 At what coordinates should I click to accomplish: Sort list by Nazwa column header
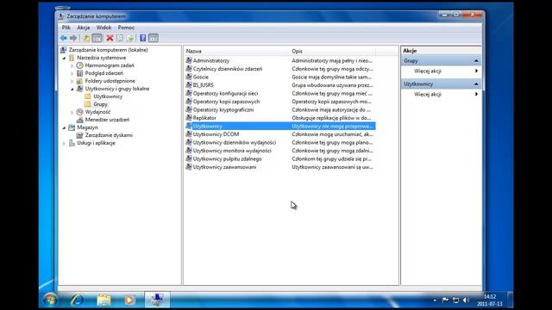[x=237, y=51]
